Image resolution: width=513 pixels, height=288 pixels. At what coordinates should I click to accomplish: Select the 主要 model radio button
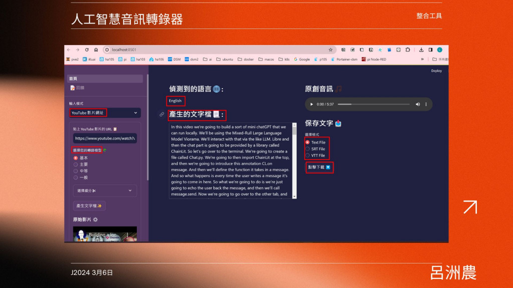(76, 164)
